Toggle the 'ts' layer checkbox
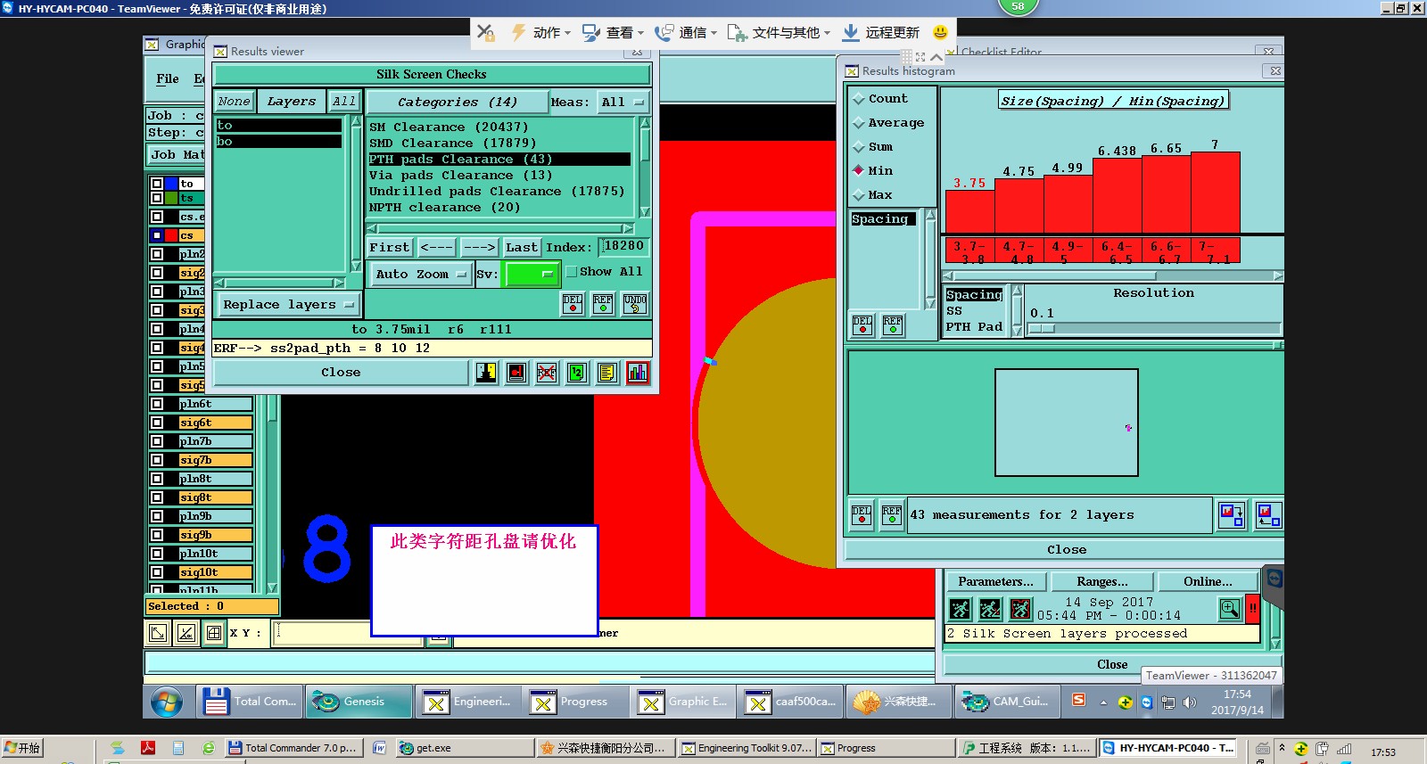Screen dimensions: 1427x764 point(157,198)
